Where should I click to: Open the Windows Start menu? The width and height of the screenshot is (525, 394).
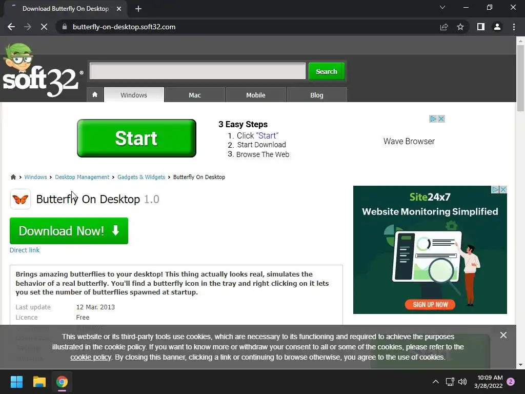pos(16,382)
